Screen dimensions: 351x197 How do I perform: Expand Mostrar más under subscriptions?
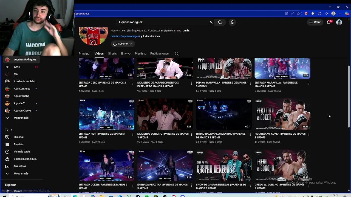pos(21,118)
